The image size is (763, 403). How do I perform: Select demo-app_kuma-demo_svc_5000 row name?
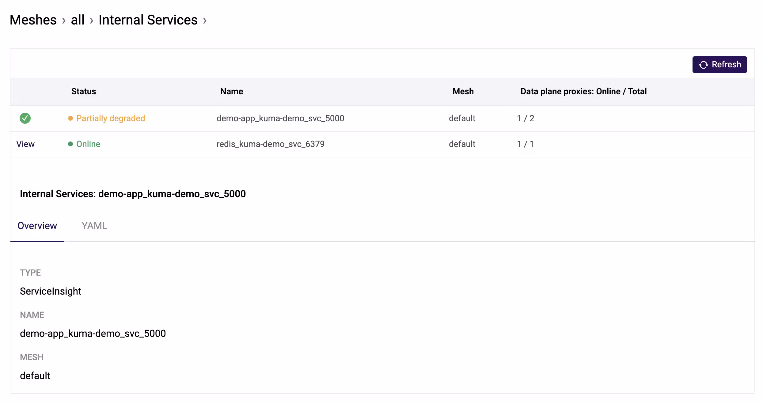280,118
